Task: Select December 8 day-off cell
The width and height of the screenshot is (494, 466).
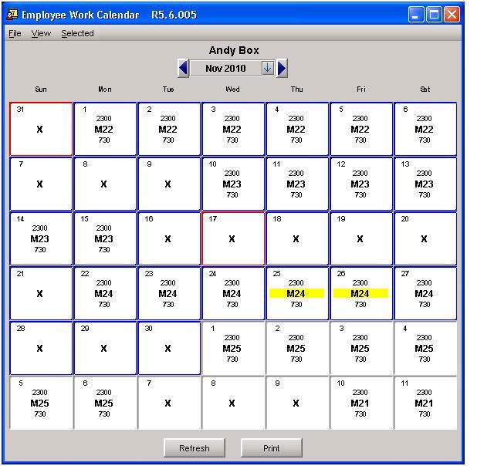Action: tap(233, 403)
